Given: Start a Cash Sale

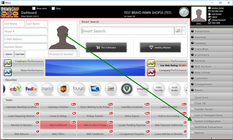Looking at the screenshot, I should tap(20, 54).
